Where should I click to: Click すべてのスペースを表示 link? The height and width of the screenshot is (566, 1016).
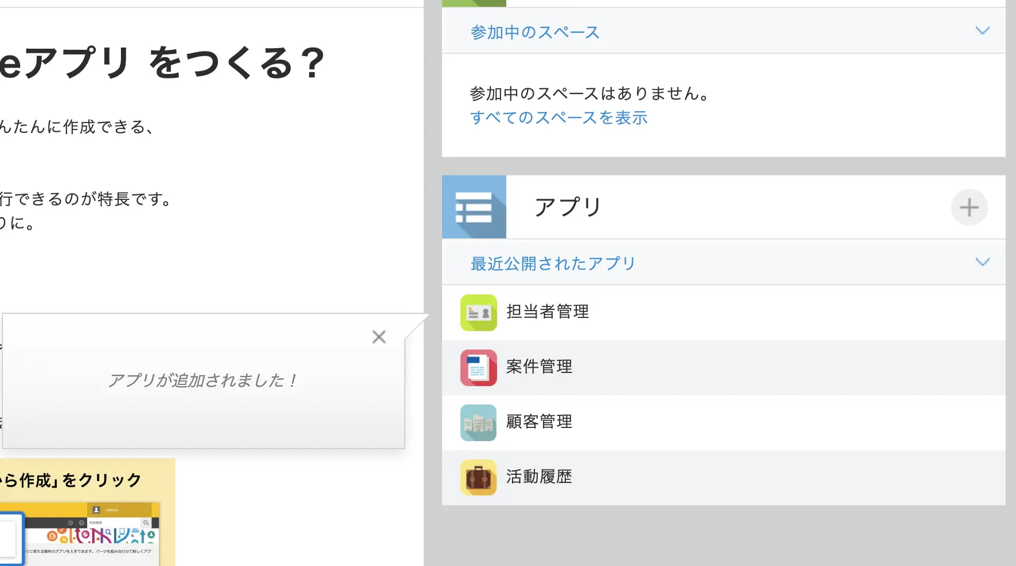[x=559, y=117]
